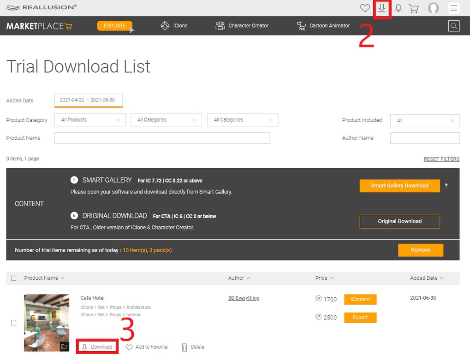Click the Trial Download List heading
Screen dimensions: 470x354
[78, 66]
